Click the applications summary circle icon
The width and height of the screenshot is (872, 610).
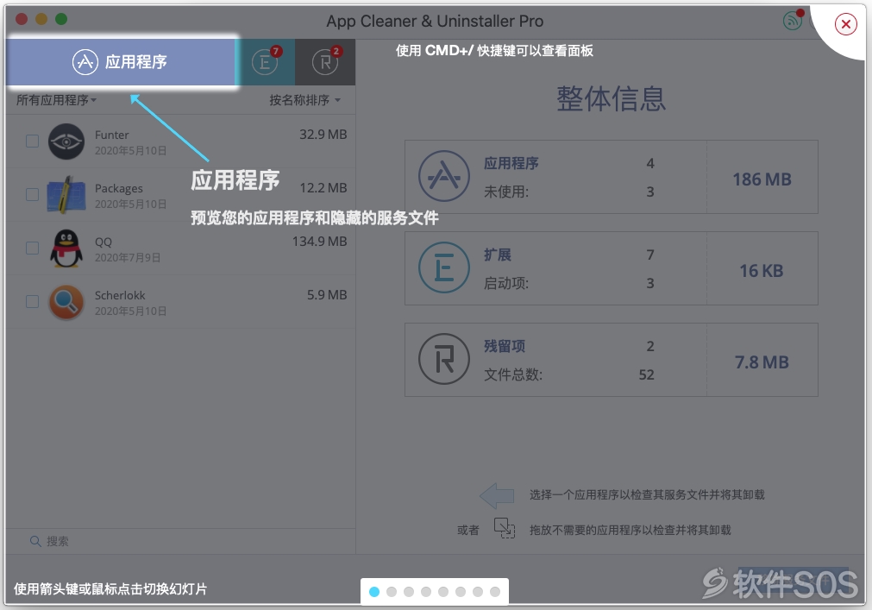point(444,176)
